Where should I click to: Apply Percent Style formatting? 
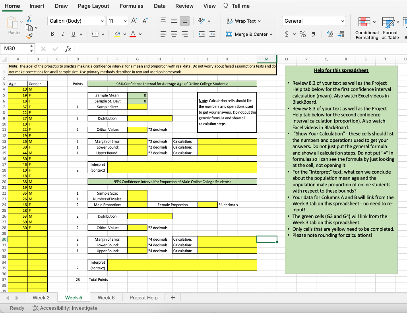[302, 34]
